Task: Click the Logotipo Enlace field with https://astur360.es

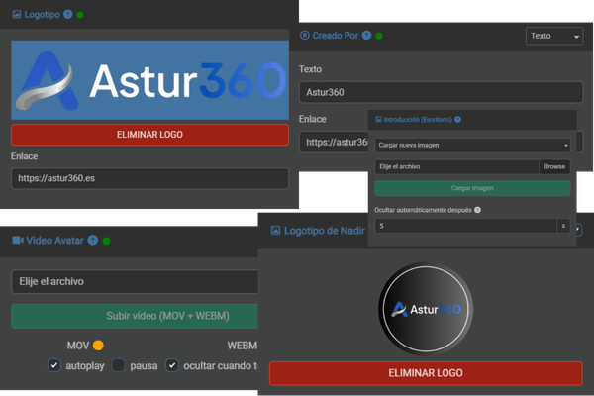Action: point(150,178)
